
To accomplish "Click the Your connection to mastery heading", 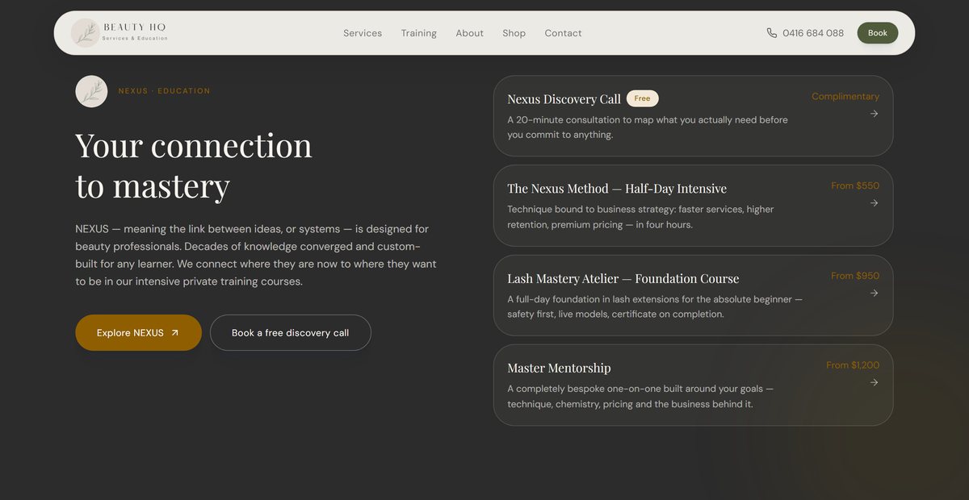I will (194, 165).
